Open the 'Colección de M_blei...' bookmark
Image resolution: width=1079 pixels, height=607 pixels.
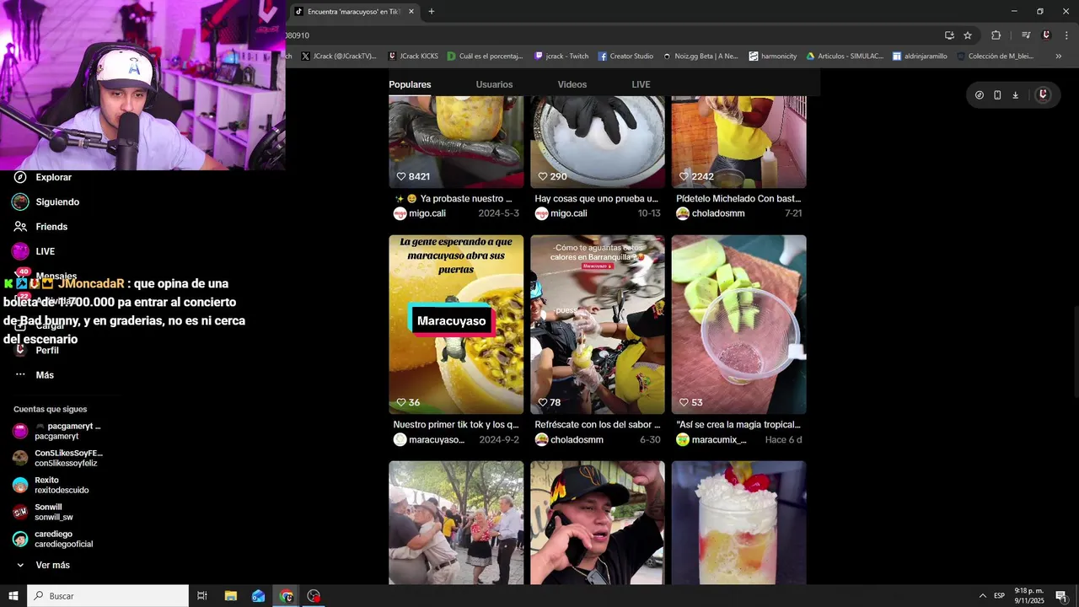point(996,56)
